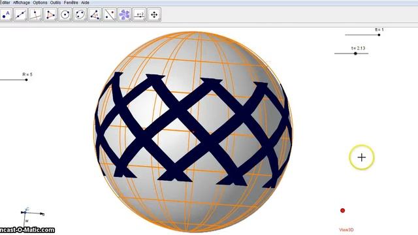Open the Fenêtre menu
The width and height of the screenshot is (418, 235).
pyautogui.click(x=71, y=3)
